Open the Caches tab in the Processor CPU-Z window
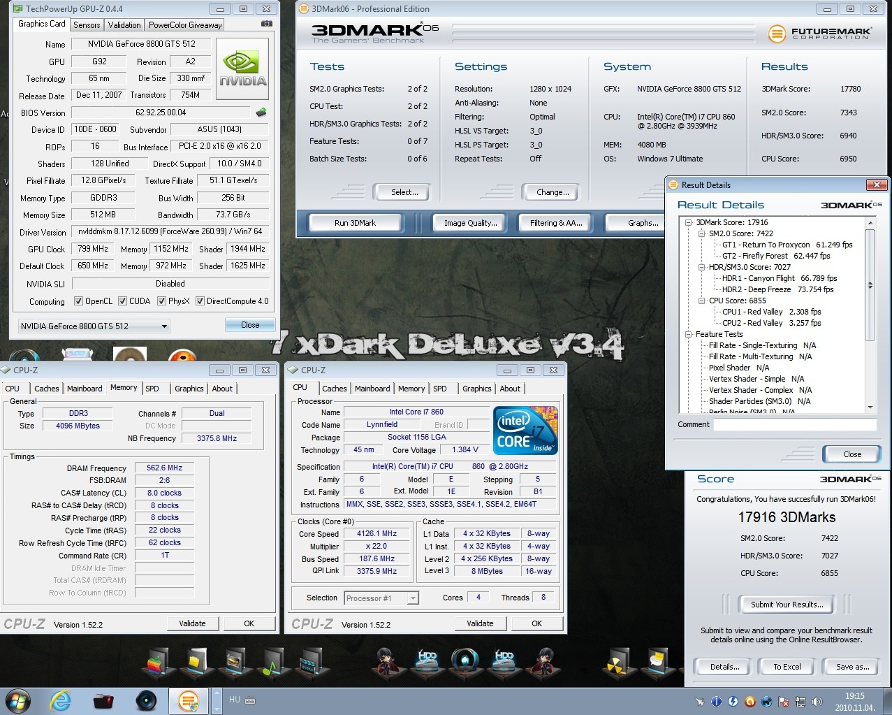The height and width of the screenshot is (715, 892). pos(335,389)
